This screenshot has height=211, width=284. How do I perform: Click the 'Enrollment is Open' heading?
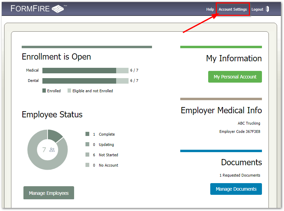56,57
